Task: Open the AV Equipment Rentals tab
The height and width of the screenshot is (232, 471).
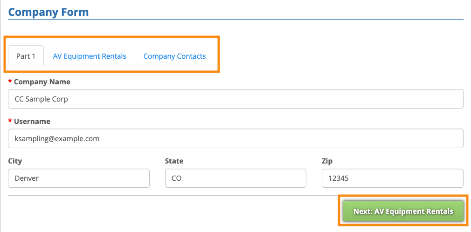Action: tap(90, 56)
